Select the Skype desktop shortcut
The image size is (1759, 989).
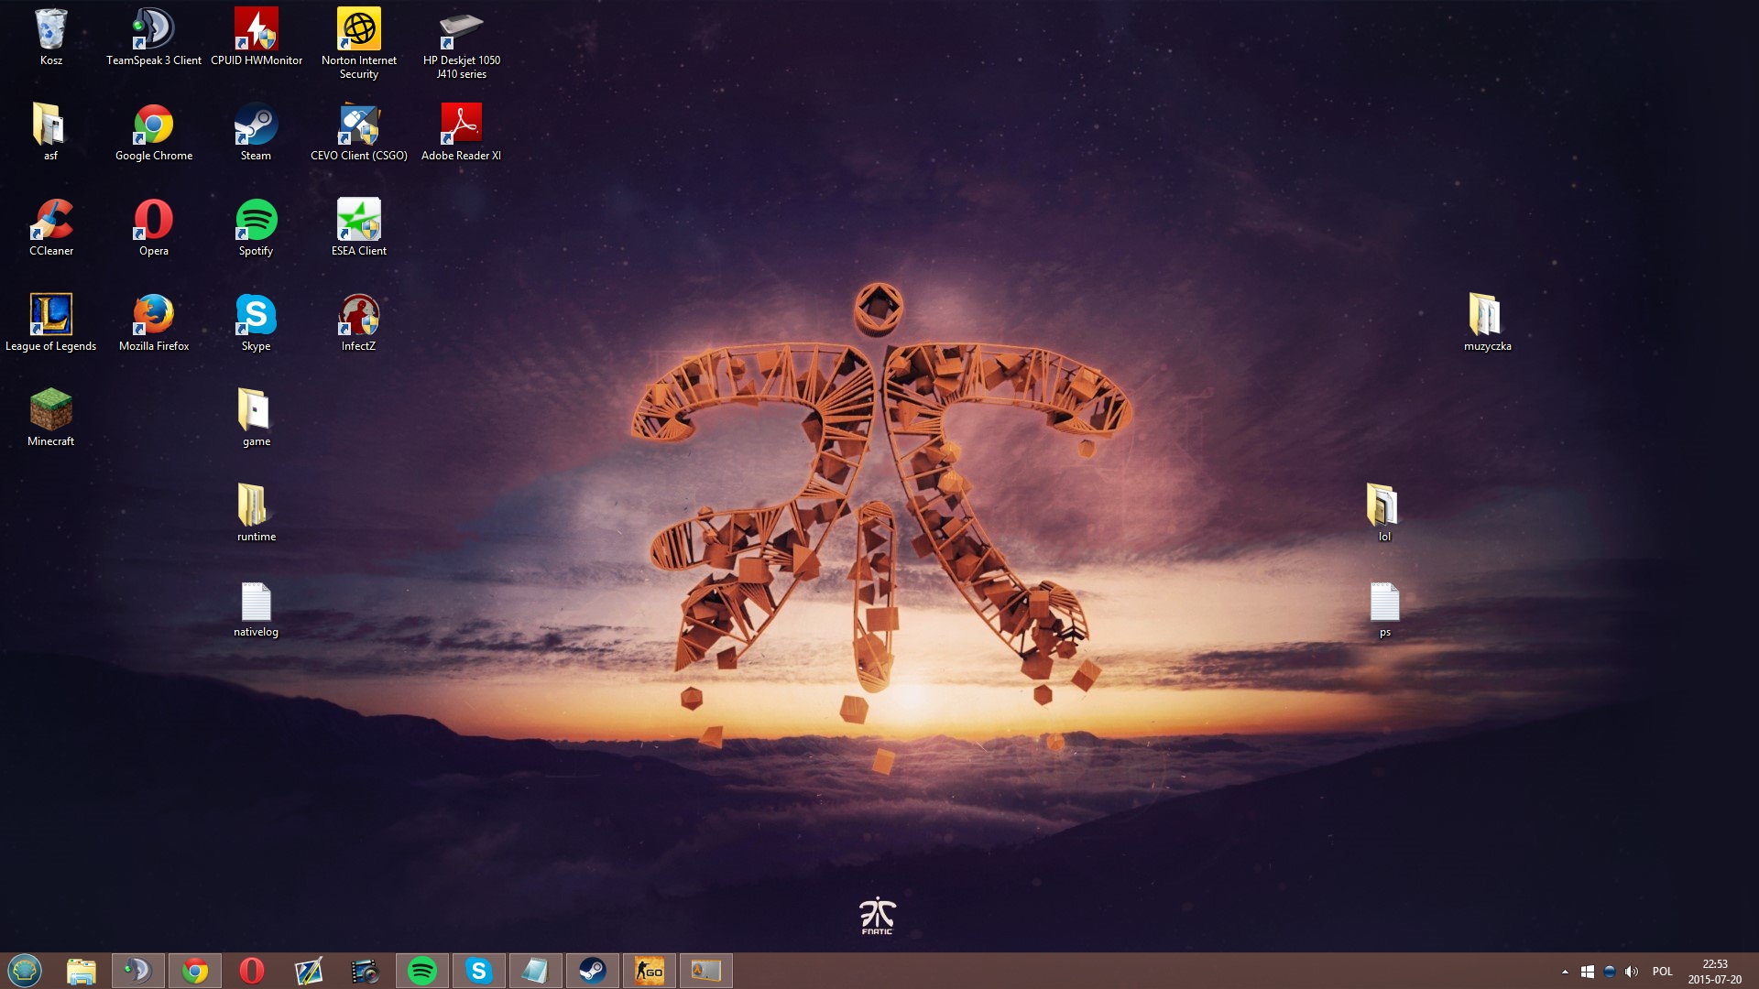(257, 323)
